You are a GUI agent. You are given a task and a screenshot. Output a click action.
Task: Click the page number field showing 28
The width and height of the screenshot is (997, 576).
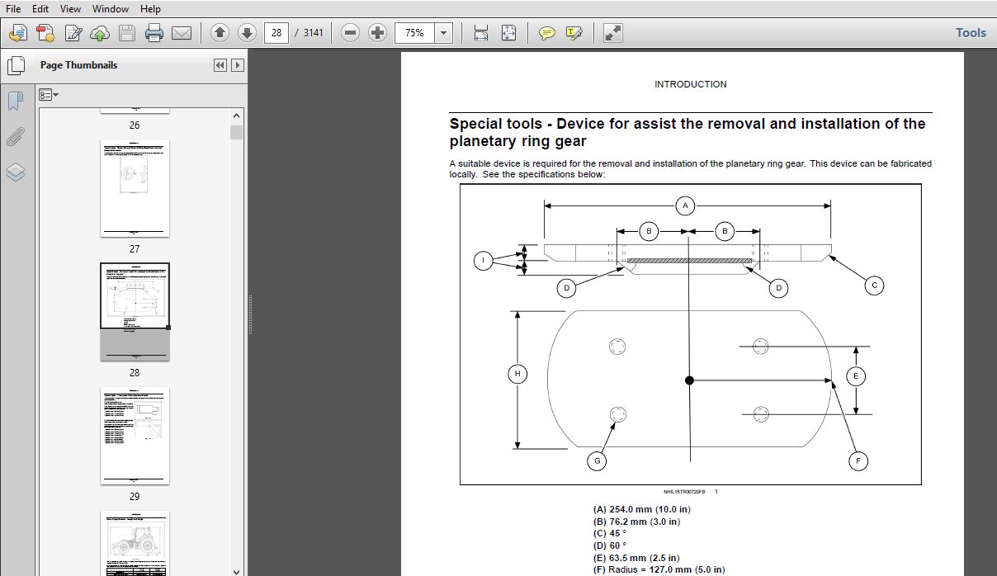pos(276,33)
